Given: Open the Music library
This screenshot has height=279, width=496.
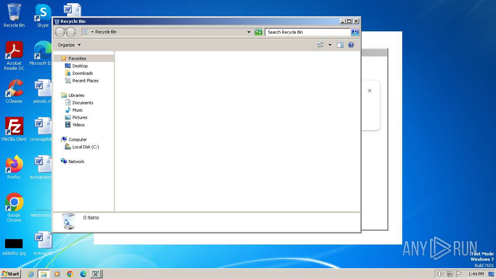Looking at the screenshot, I should coord(77,110).
